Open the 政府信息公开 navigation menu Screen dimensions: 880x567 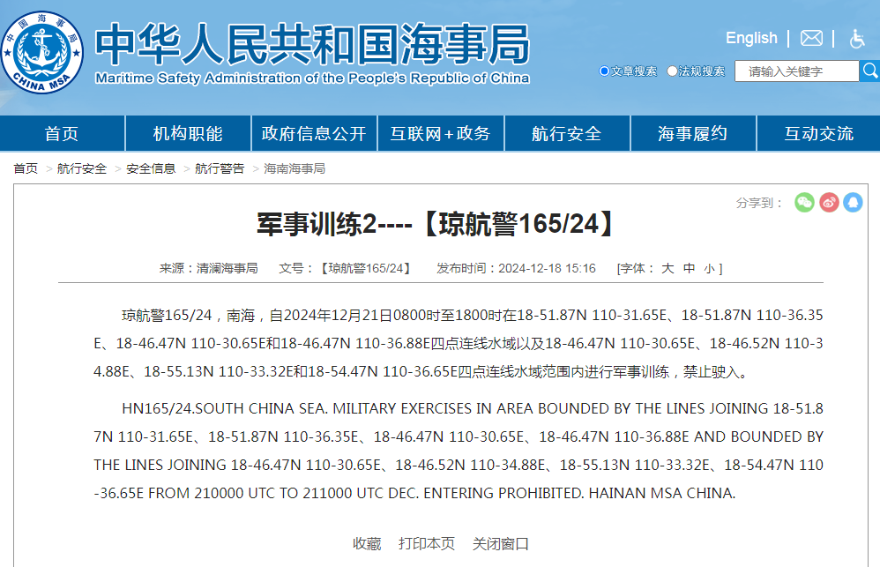click(314, 134)
